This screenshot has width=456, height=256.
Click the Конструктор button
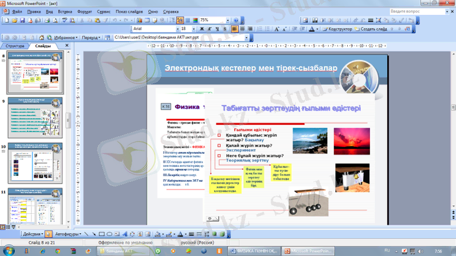pyautogui.click(x=336, y=29)
